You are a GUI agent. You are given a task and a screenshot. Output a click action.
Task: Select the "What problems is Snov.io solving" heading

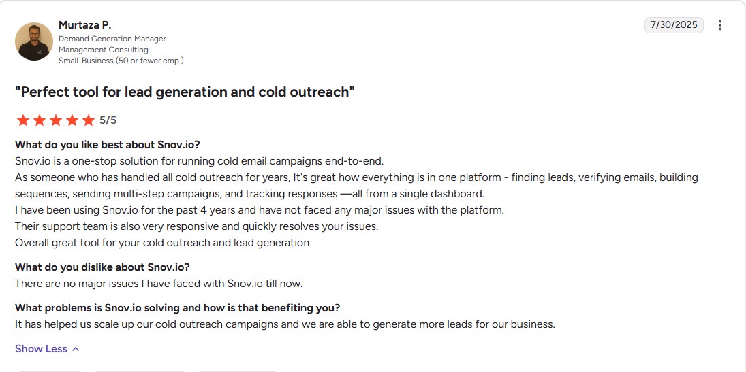tap(177, 308)
